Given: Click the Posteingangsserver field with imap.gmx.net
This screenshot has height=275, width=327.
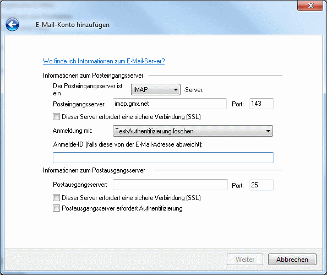Looking at the screenshot, I should (170, 104).
